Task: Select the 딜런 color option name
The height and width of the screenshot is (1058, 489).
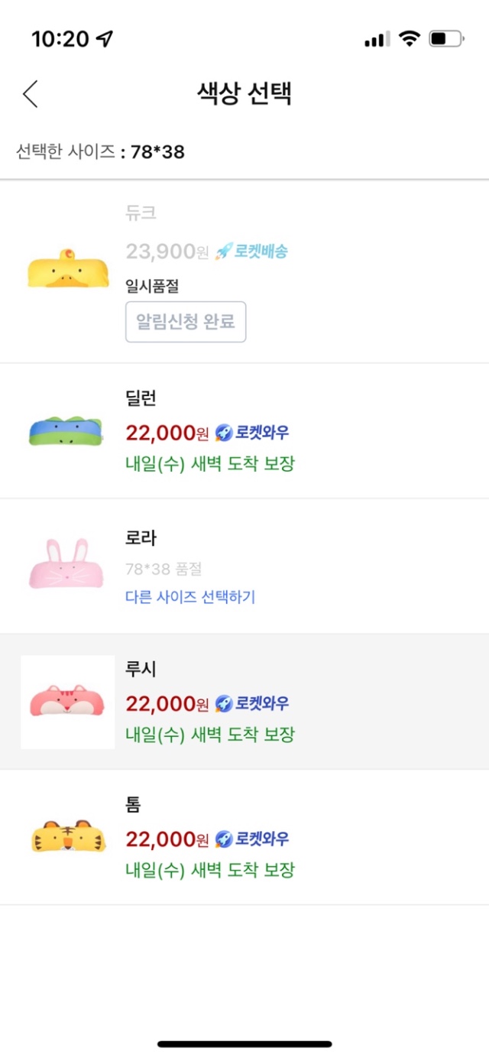Action: 141,398
